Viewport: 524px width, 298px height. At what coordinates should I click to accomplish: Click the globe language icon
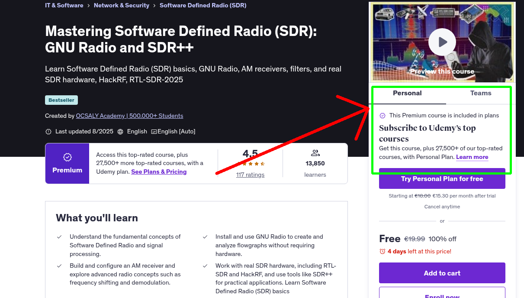click(x=120, y=131)
